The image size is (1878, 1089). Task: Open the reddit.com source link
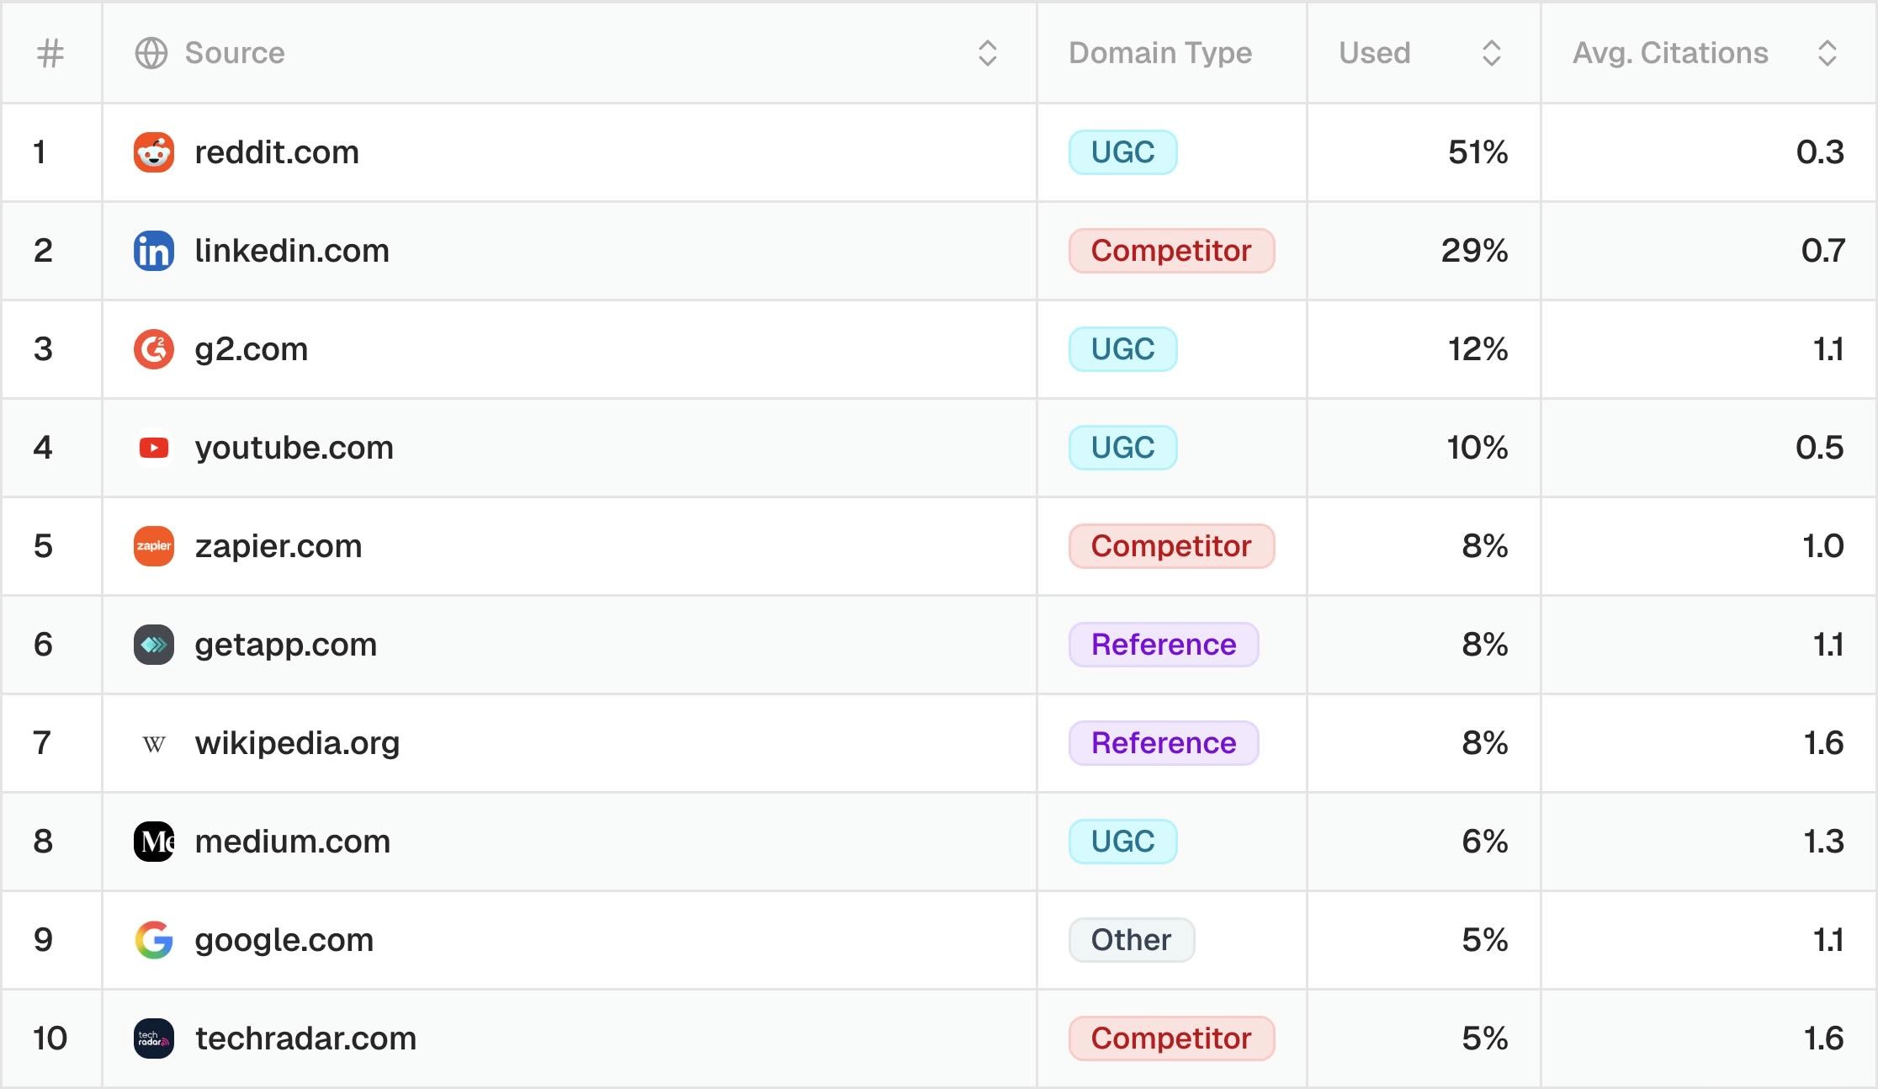(277, 152)
